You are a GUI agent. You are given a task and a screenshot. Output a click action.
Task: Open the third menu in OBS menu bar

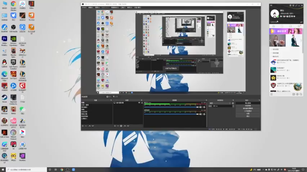point(97,7)
